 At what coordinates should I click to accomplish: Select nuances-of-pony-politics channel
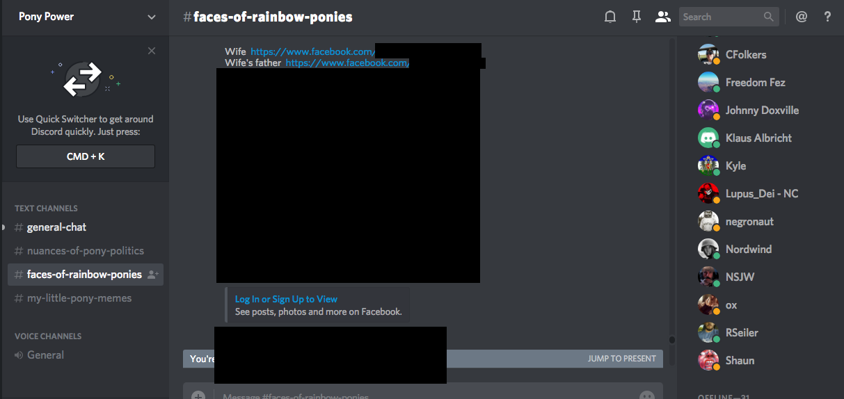[85, 251]
